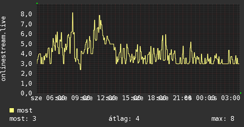Image resolution: width=244 pixels, height=127 pixels.
Task: Click the green arrow atop the y-axis
Action: coord(37,3)
